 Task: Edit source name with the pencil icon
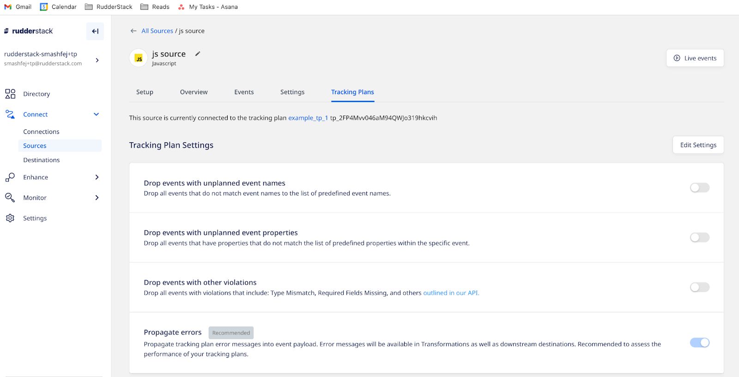[198, 54]
